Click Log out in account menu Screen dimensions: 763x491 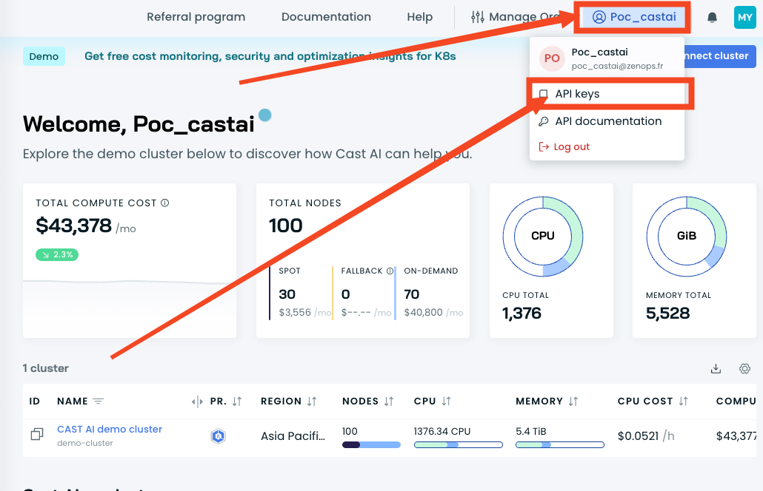point(571,146)
